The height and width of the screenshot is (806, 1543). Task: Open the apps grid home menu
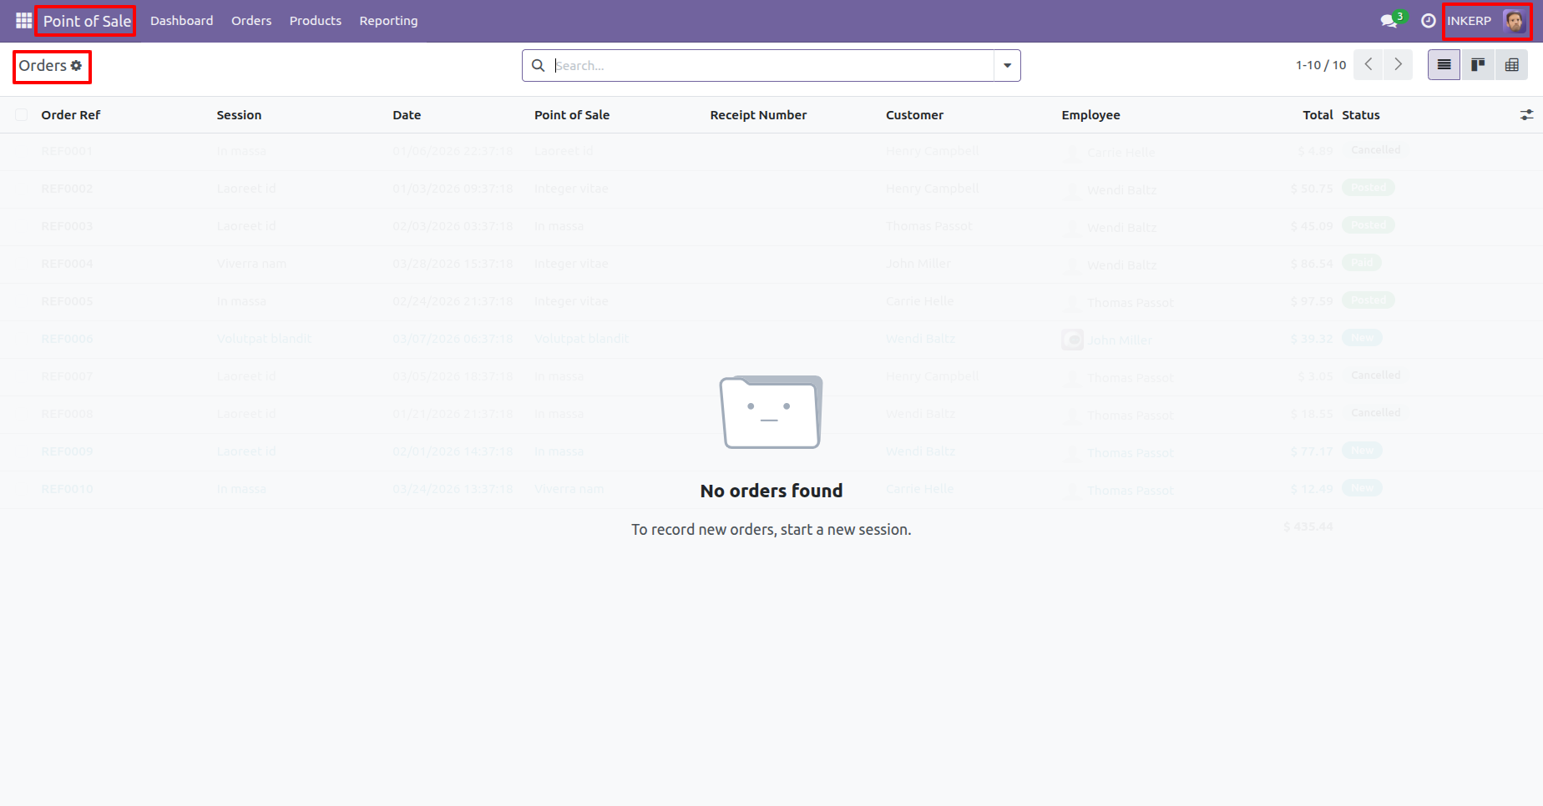point(23,20)
